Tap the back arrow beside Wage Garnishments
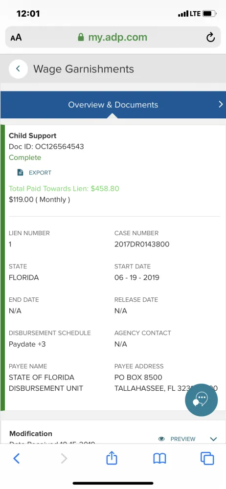The image size is (226, 489). (18, 68)
